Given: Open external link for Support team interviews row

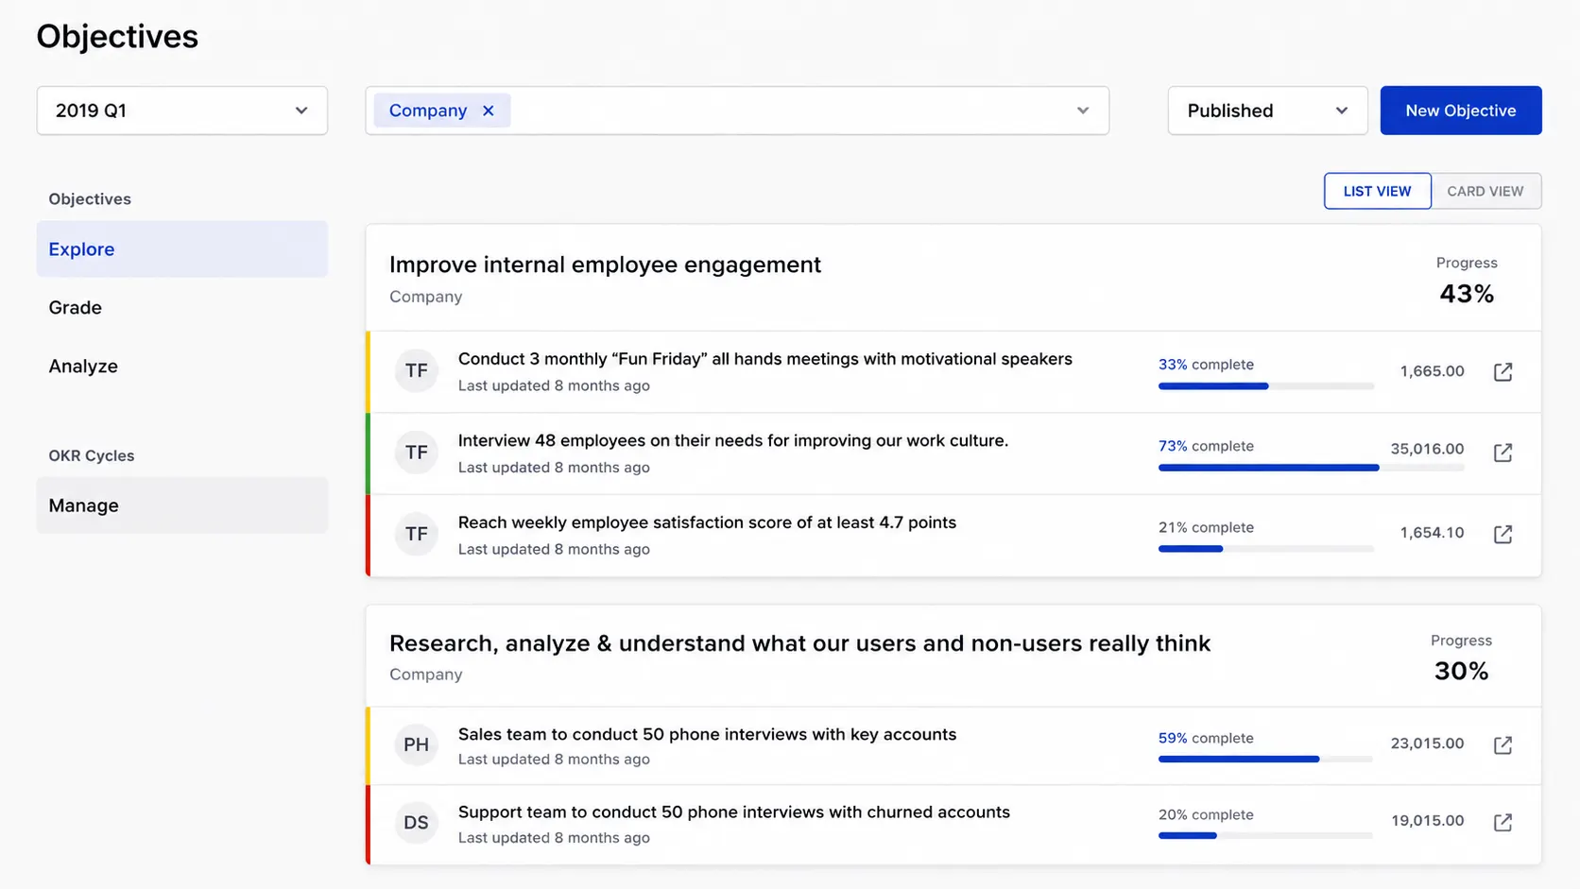Looking at the screenshot, I should 1503,822.
